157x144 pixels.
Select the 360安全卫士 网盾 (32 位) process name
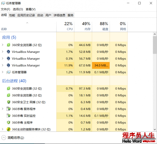pyautogui.click(x=29, y=102)
